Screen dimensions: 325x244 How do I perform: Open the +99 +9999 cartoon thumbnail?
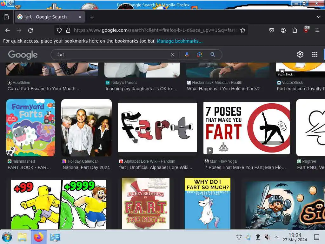(x=59, y=204)
